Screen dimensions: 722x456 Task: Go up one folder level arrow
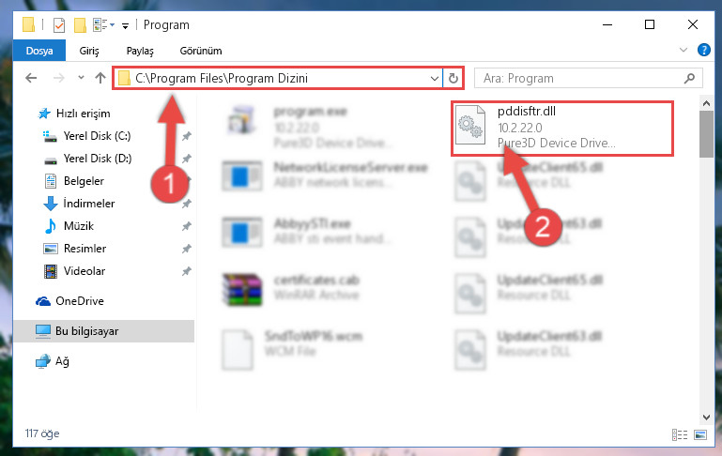tap(100, 78)
